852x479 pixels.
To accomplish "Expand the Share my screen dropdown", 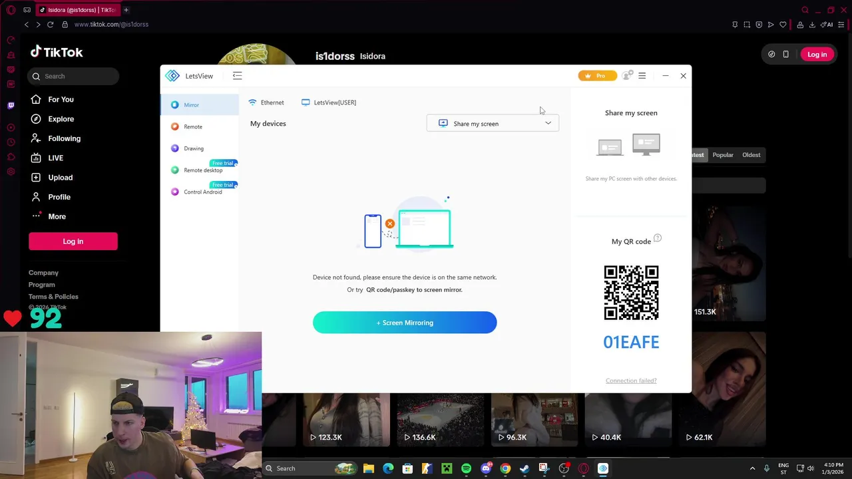I will [x=493, y=123].
